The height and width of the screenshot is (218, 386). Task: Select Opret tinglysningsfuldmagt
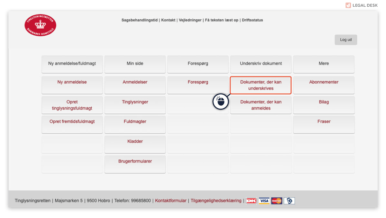72,105
